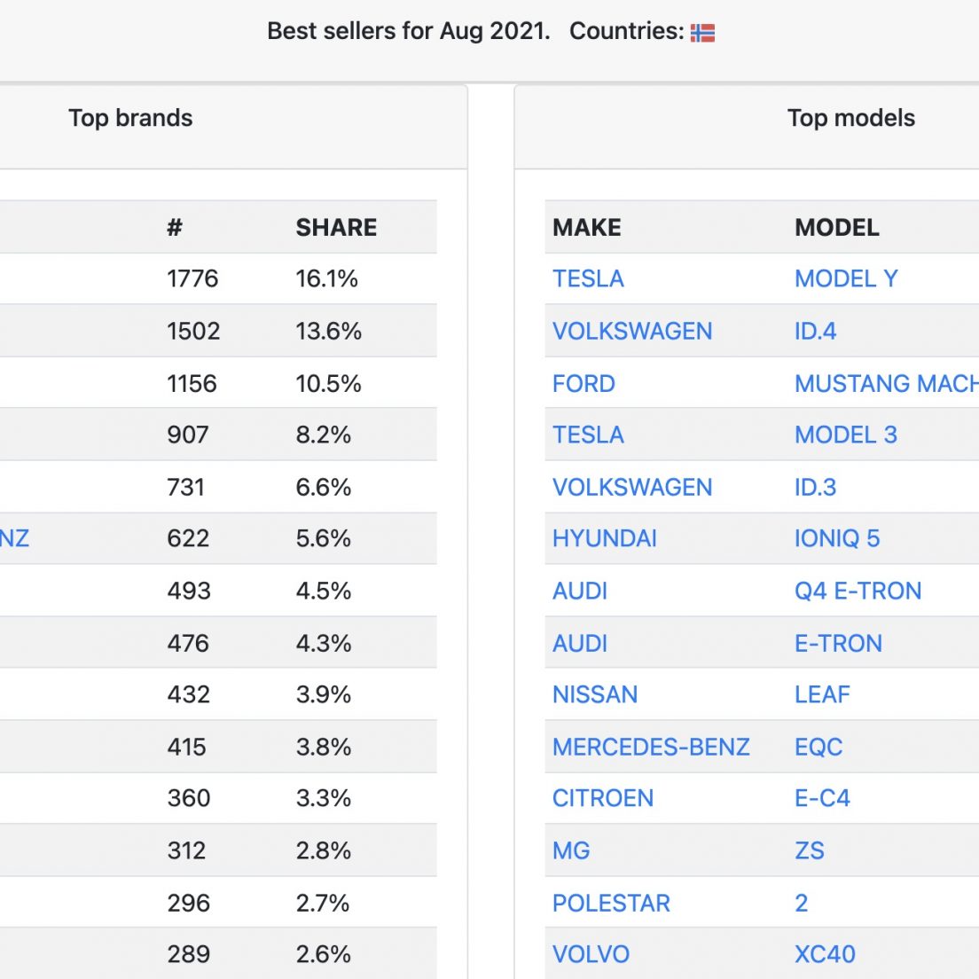Click the MODEL column header
The width and height of the screenshot is (979, 979).
click(x=836, y=227)
